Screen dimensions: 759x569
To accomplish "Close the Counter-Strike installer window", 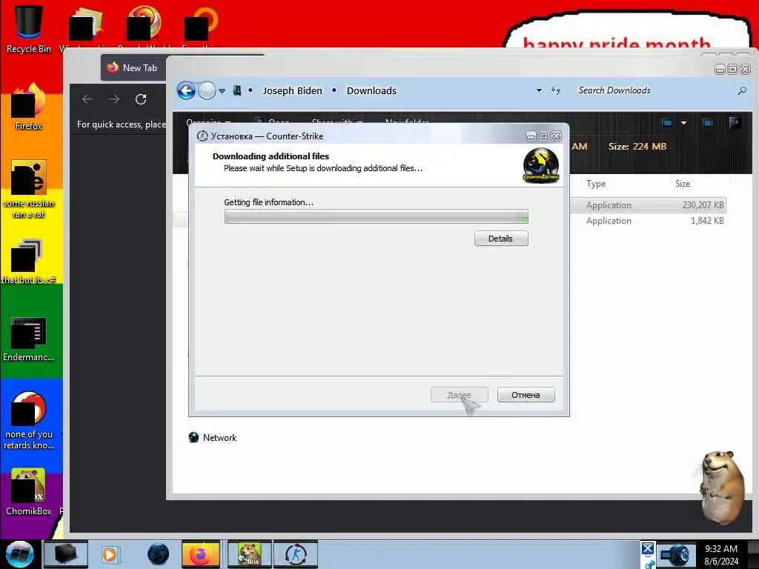I will point(556,136).
